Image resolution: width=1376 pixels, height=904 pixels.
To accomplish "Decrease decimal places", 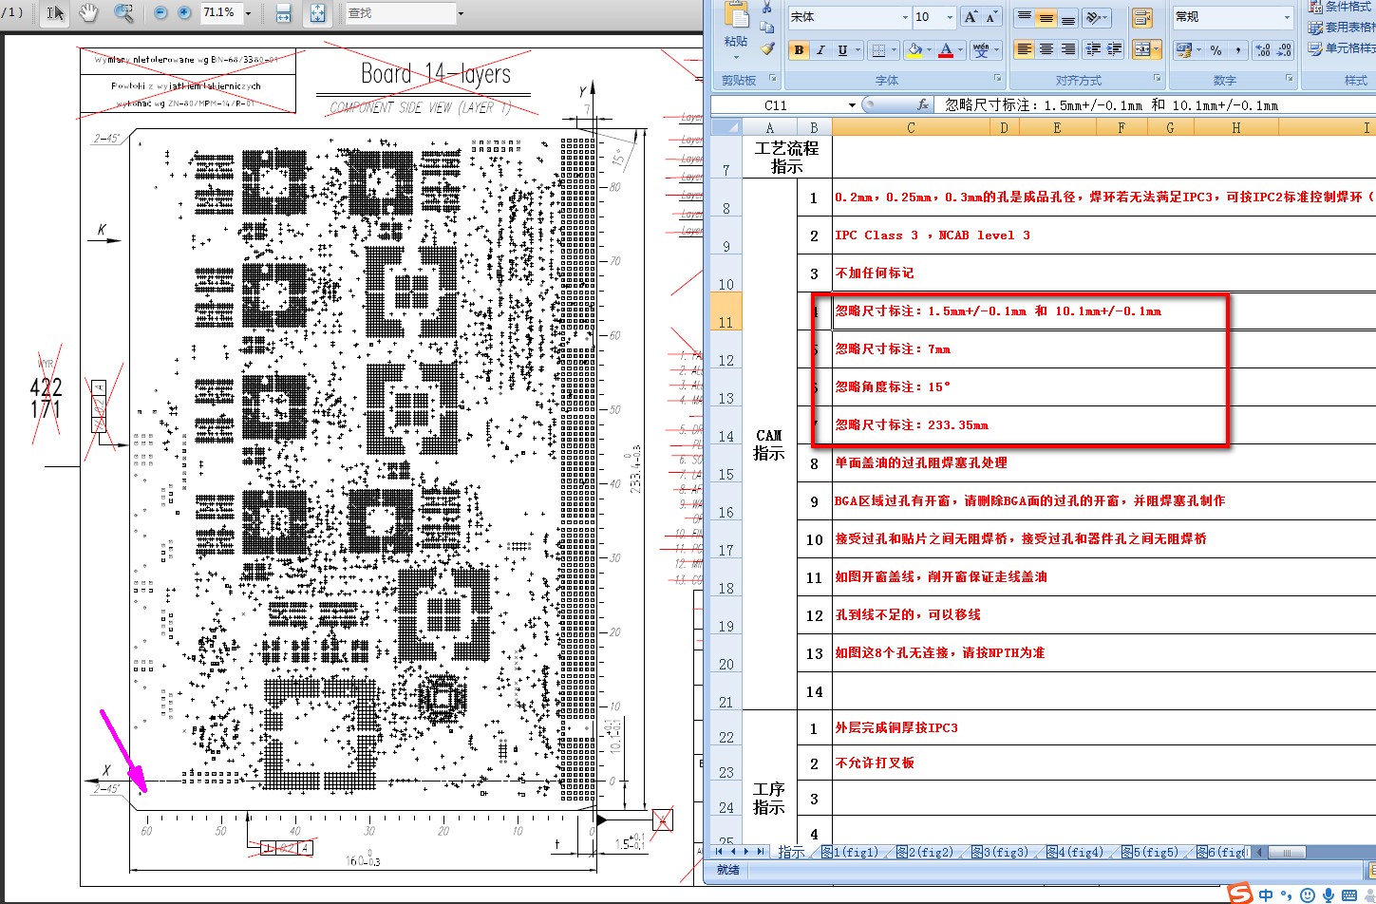I will coord(1285,49).
